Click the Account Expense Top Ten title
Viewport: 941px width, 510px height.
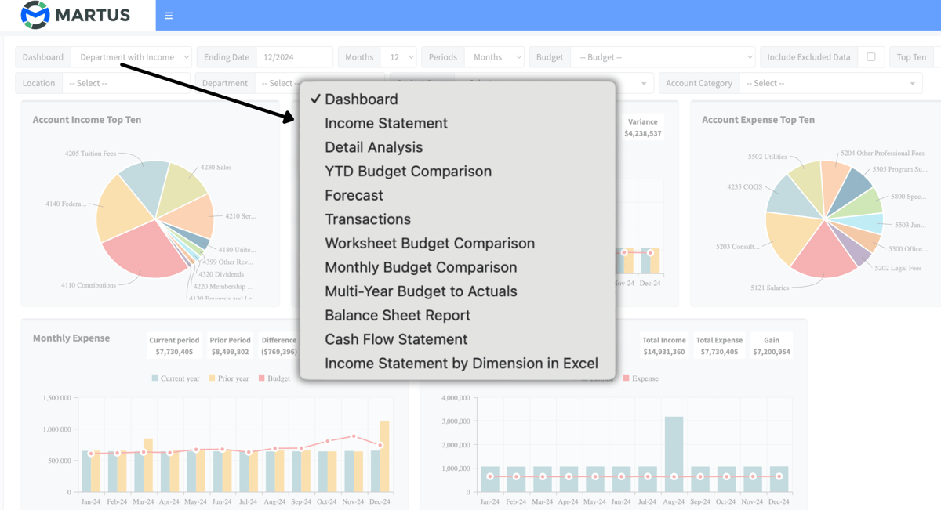[758, 120]
